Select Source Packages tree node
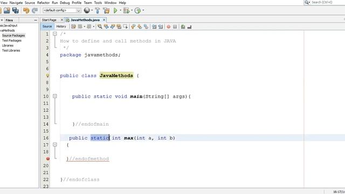This screenshot has height=194, width=345. 13,36
